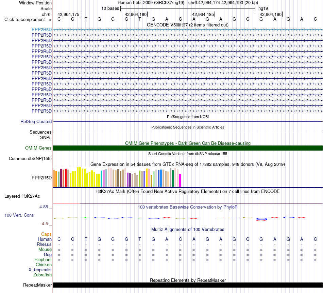Open the H3K27Ac Mark track title

(x=188, y=192)
